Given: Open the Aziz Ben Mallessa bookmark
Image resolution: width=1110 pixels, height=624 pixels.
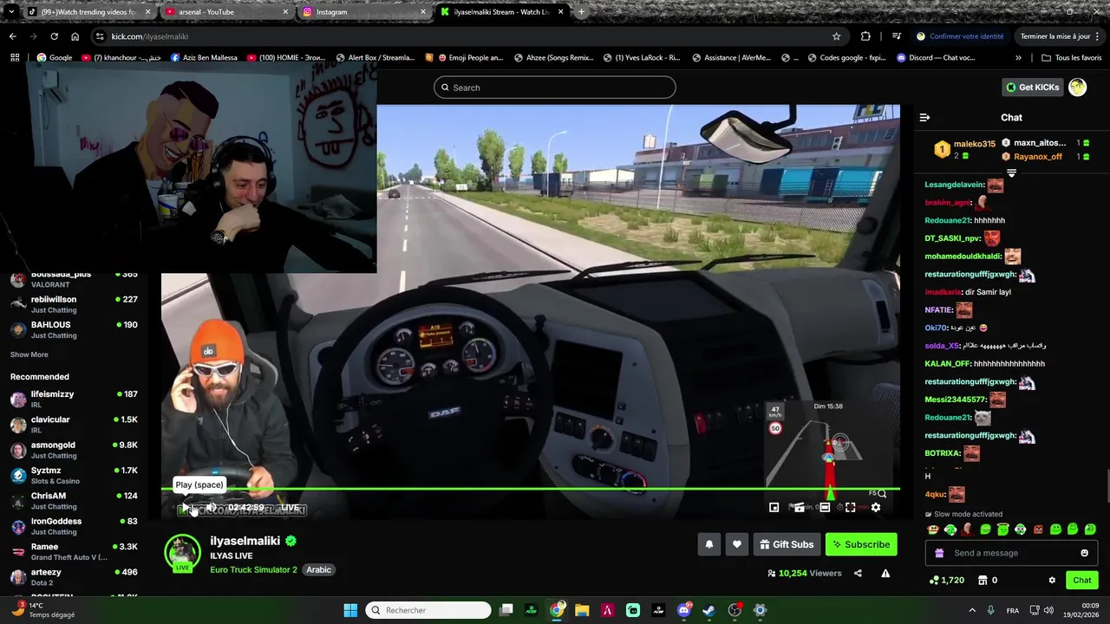Looking at the screenshot, I should 204,58.
